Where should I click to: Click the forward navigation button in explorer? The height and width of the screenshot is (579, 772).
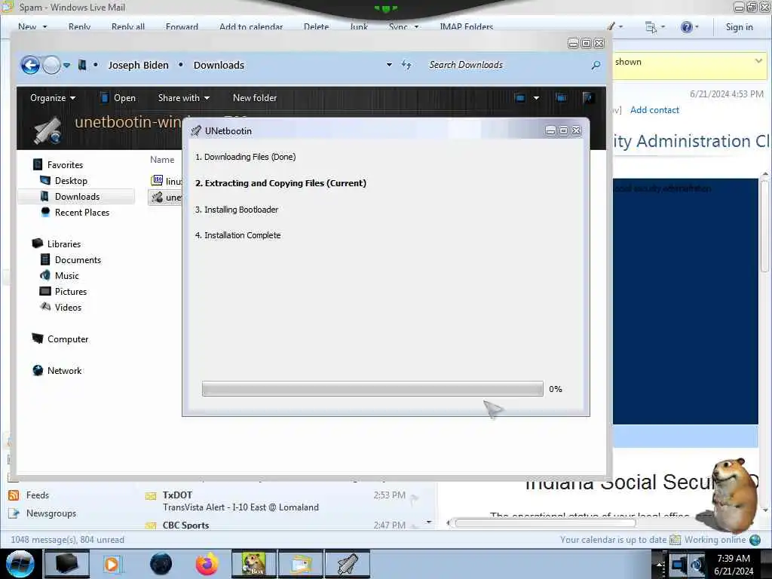51,65
